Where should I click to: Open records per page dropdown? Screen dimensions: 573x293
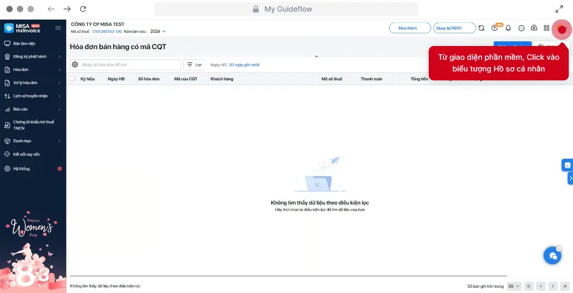coord(514,286)
